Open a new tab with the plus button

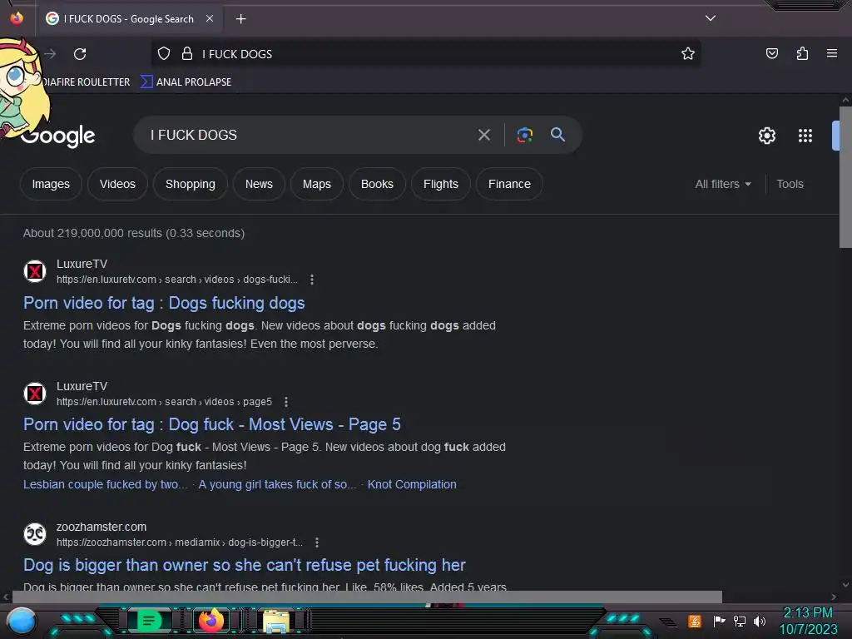tap(240, 19)
